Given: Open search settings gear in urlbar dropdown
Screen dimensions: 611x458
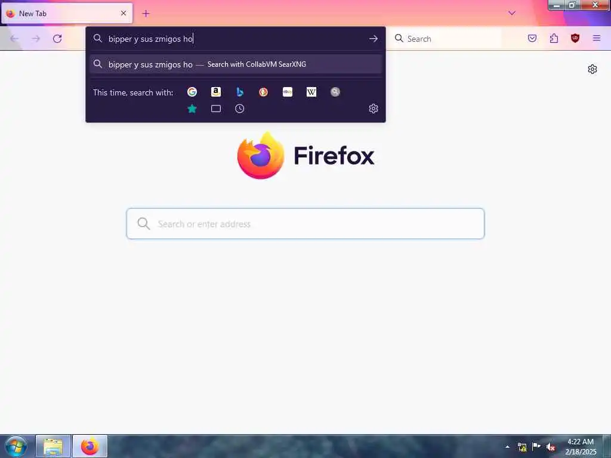Looking at the screenshot, I should (x=374, y=109).
